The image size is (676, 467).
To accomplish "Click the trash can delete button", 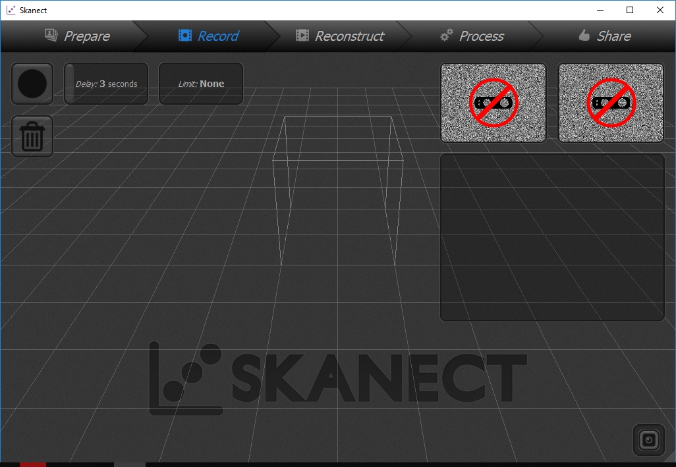I will click(32, 136).
